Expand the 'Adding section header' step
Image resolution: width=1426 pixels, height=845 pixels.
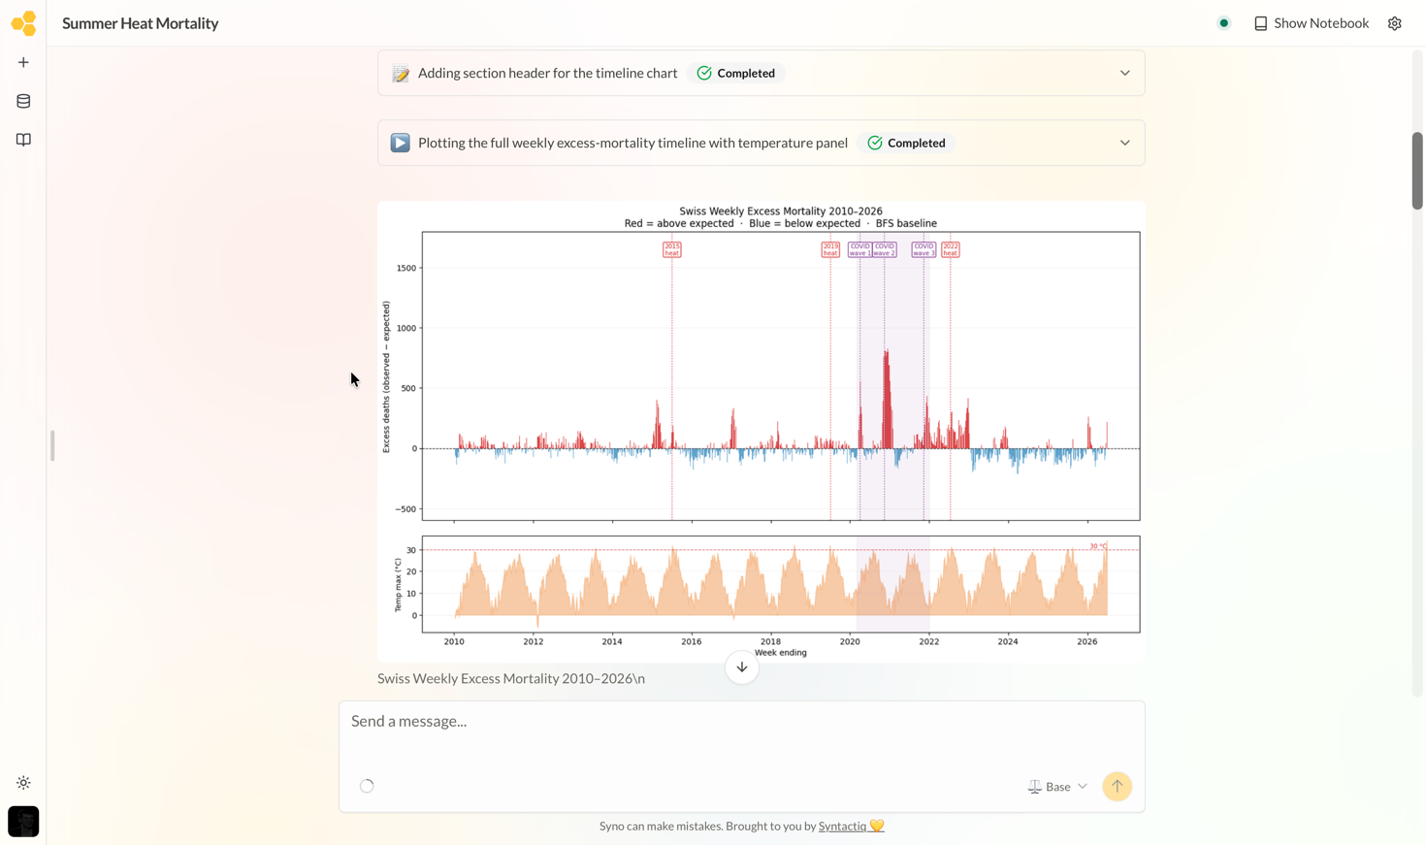coord(1125,73)
